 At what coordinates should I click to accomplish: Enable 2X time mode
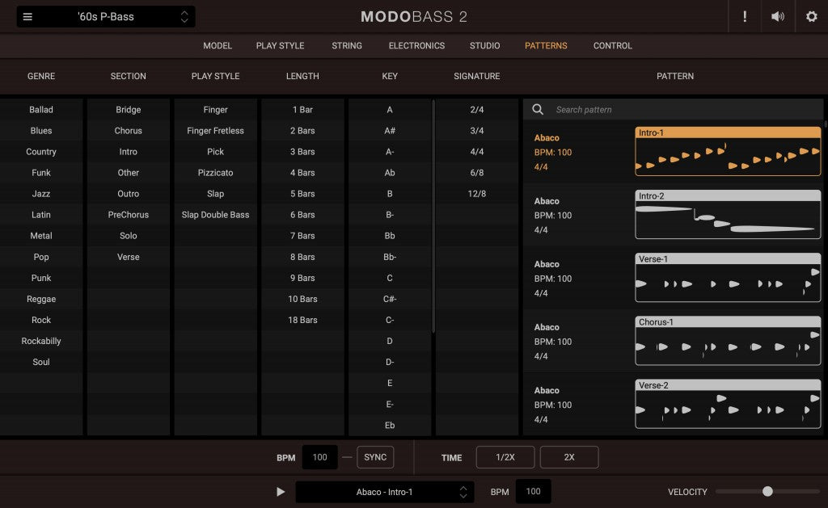[569, 456]
